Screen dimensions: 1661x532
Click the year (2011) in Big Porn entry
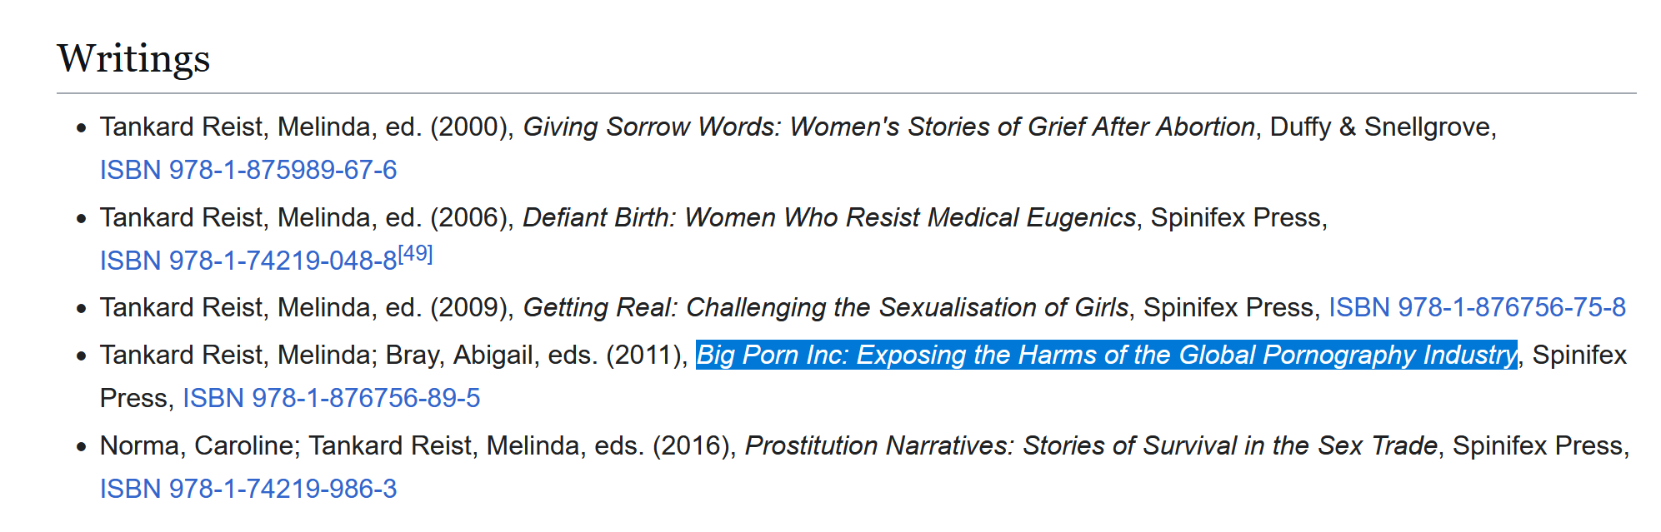tap(646, 355)
